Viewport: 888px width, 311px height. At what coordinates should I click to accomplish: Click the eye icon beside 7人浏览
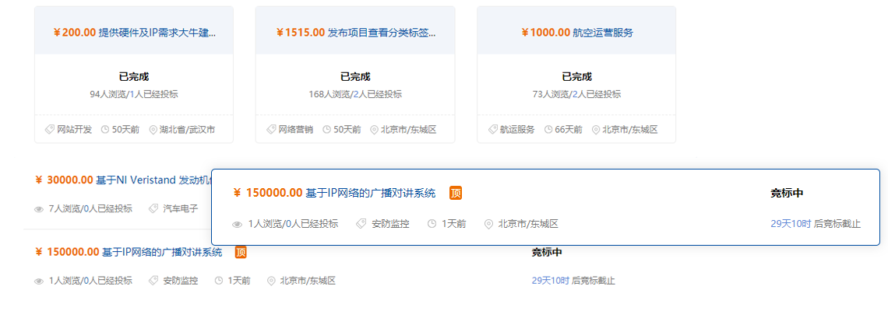click(39, 209)
